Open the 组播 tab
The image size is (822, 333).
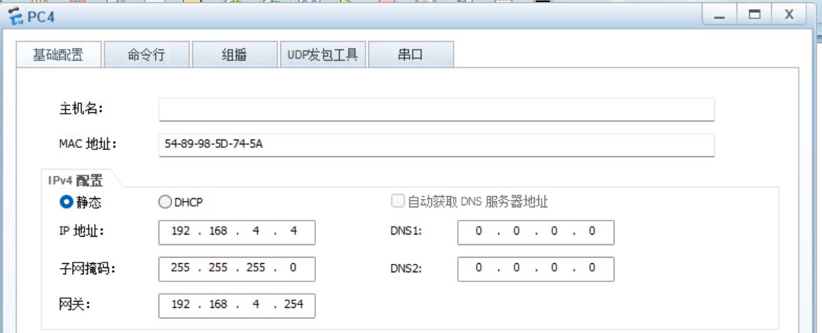234,55
